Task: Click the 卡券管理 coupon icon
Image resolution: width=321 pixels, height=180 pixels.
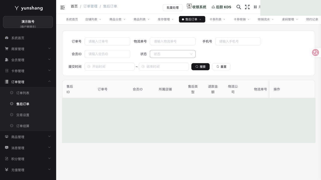Action: (7, 71)
